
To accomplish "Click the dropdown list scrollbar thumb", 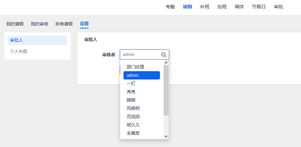I will click(166, 90).
